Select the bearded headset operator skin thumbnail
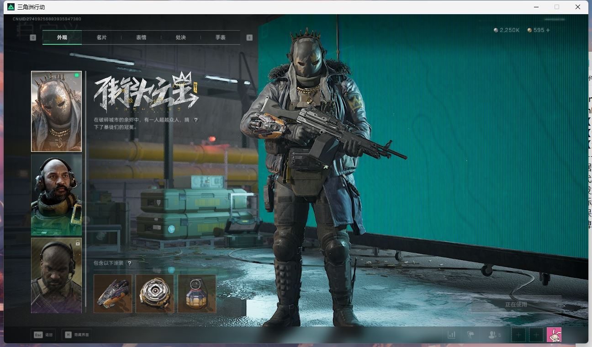The height and width of the screenshot is (347, 592). pyautogui.click(x=56, y=195)
